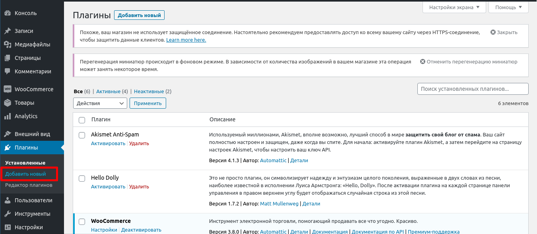537x234 pixels.
Task: Open the Действия bulk actions dropdown
Action: click(x=100, y=103)
